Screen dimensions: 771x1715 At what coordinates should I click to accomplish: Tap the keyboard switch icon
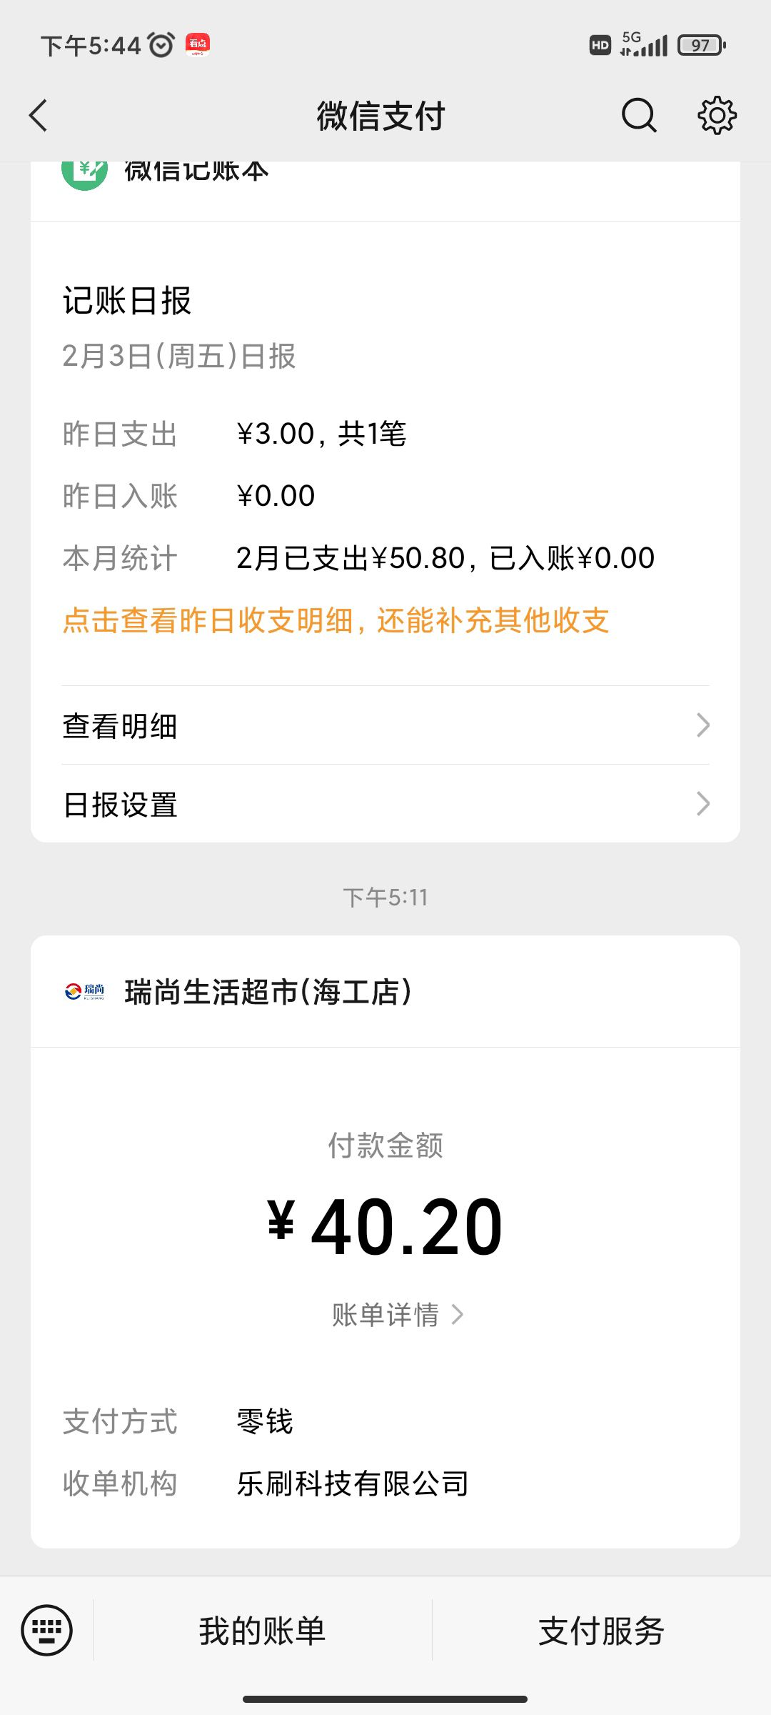click(x=47, y=1630)
